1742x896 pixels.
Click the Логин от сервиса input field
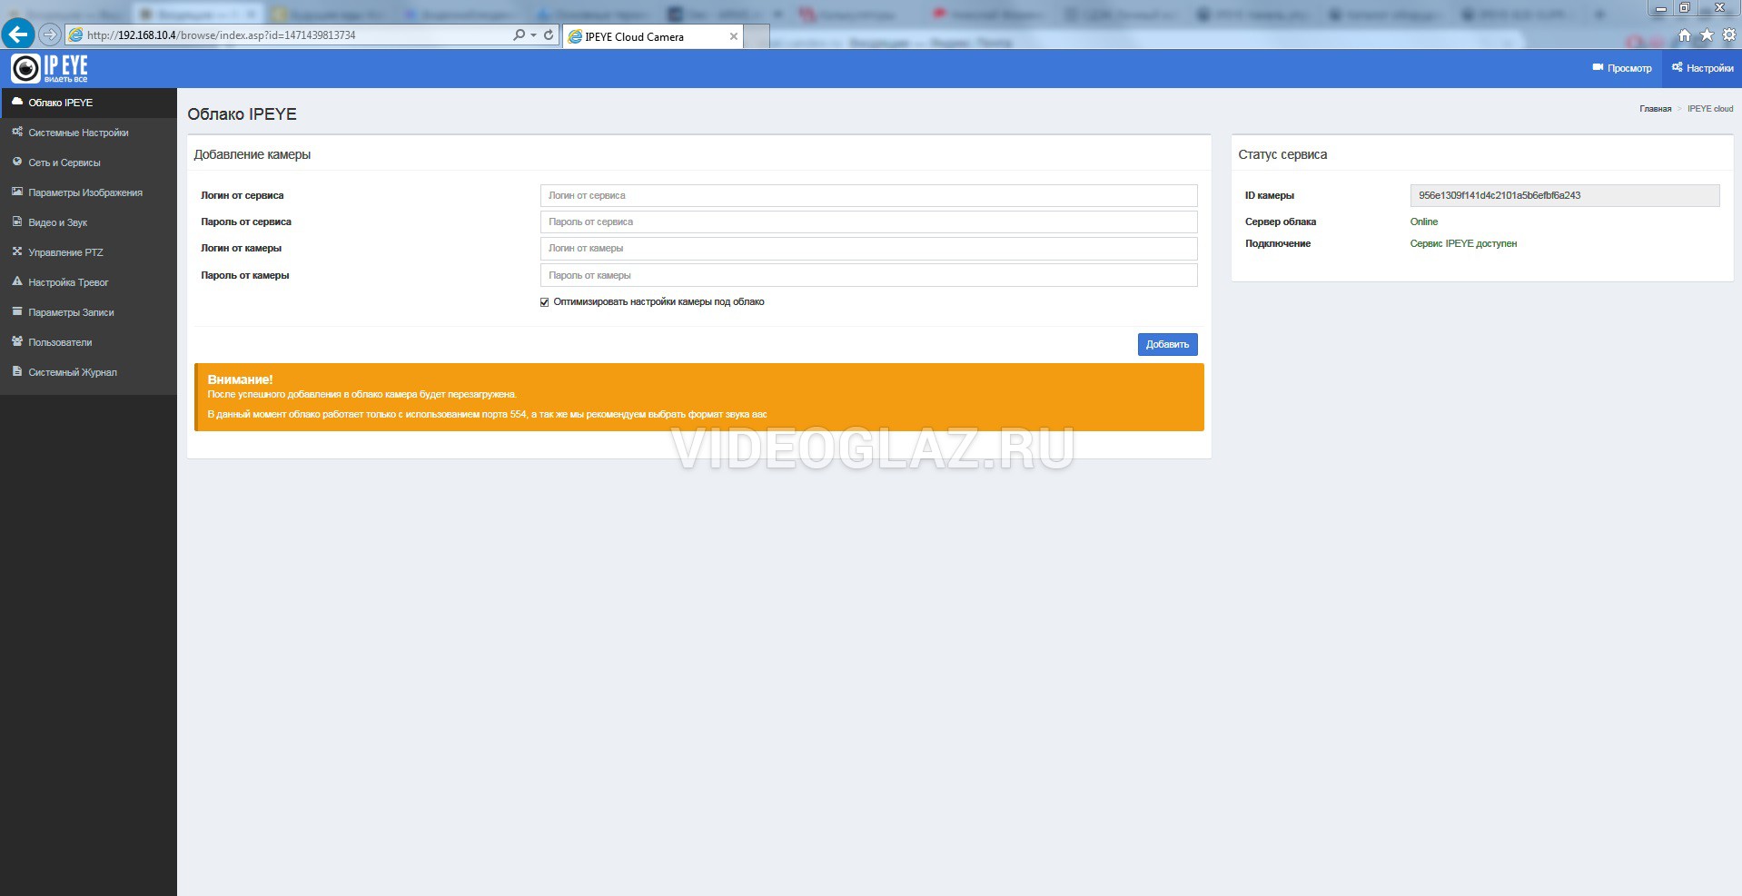click(x=868, y=195)
